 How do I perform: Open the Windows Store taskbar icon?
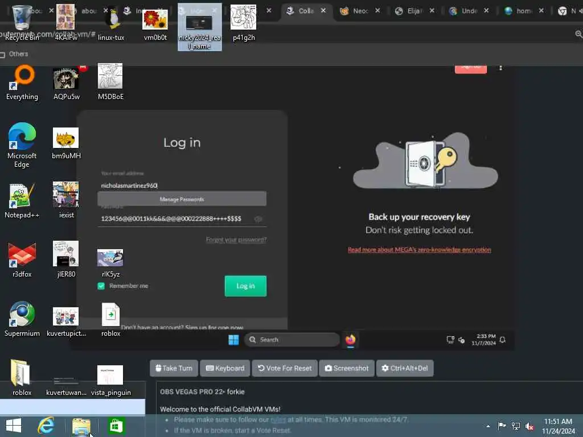click(x=116, y=426)
